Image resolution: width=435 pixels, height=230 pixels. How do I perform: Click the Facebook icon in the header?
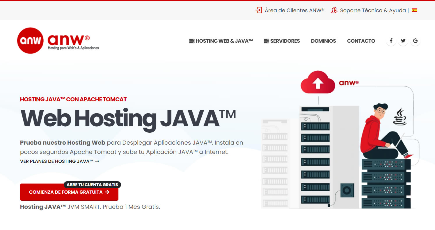391,41
